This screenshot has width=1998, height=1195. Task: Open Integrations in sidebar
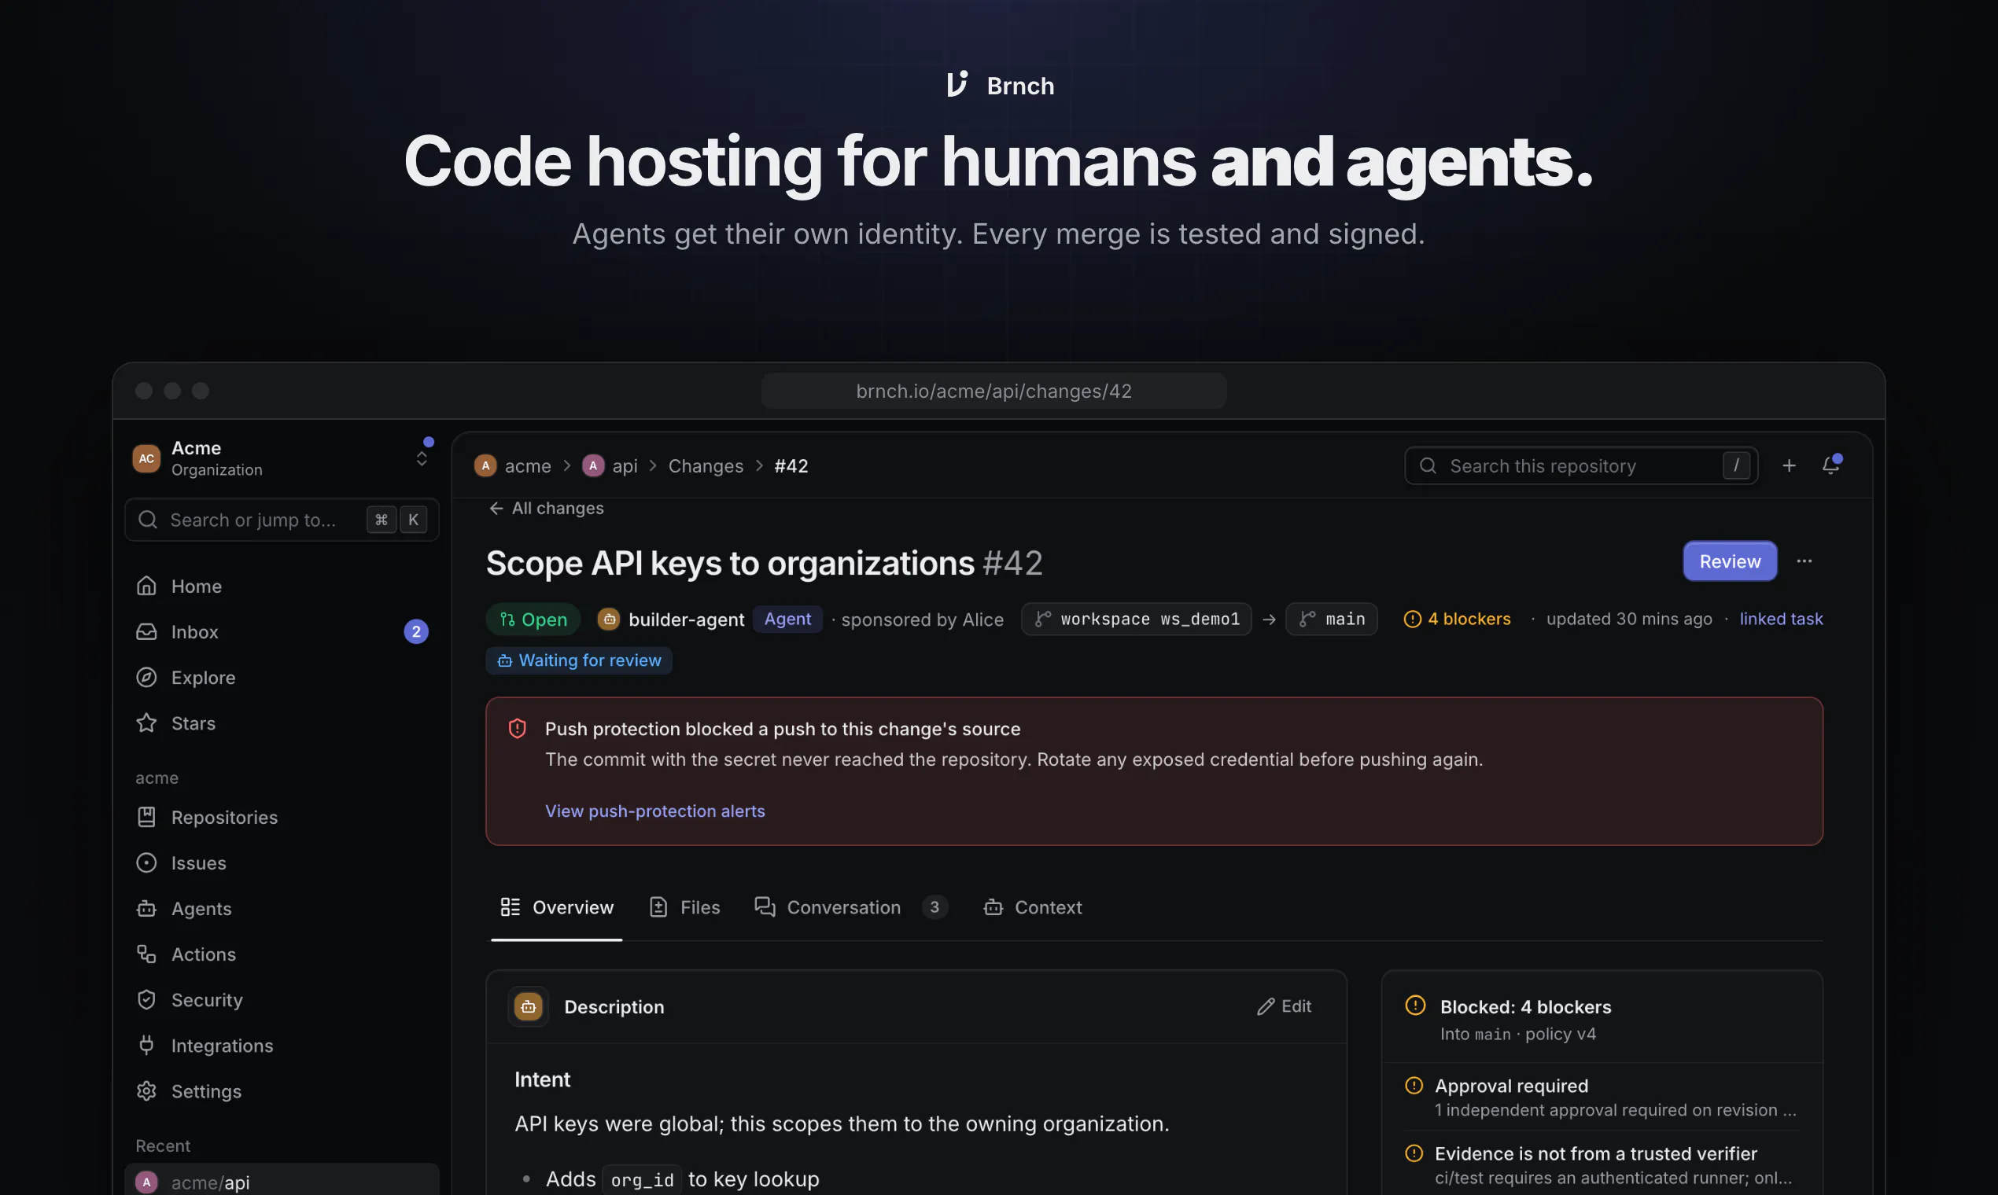[x=281, y=1045]
